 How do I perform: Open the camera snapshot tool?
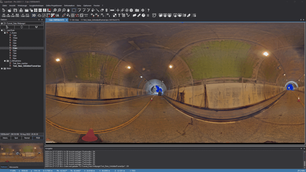137,10
